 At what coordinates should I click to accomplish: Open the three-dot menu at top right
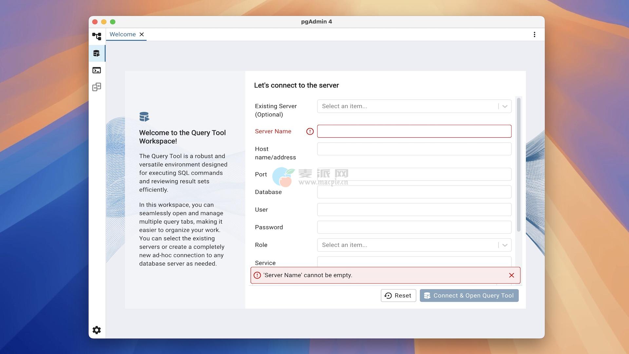[x=534, y=34]
